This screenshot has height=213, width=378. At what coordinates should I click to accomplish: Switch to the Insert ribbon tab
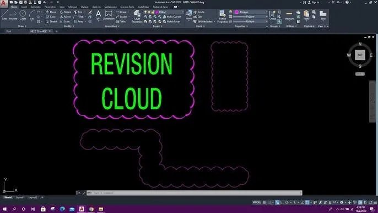pos(24,7)
